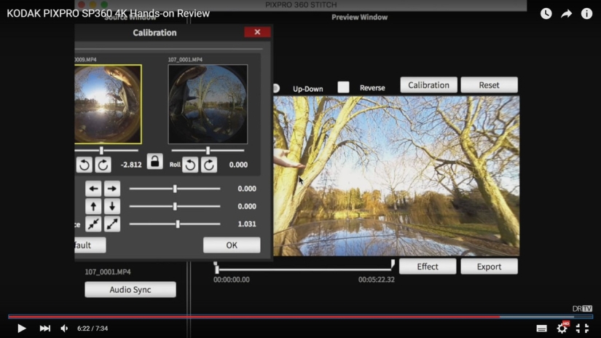Click the distance expand arrows icon
This screenshot has width=601, height=338.
(111, 224)
